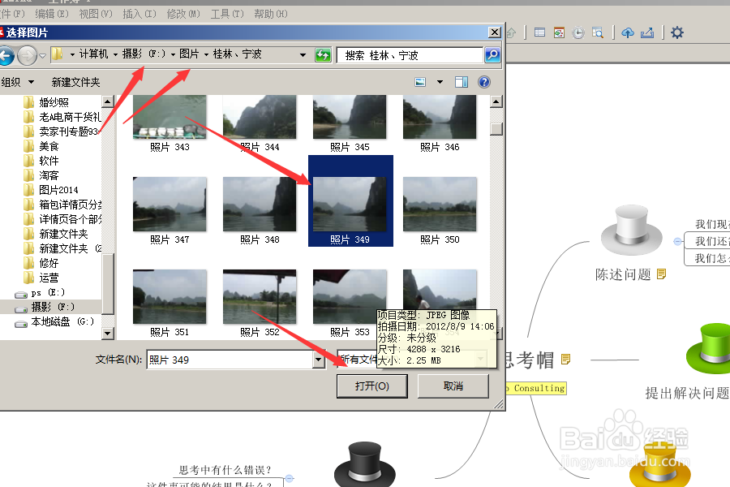Image resolution: width=730 pixels, height=487 pixels.
Task: Collapse the 陈述问题 branch toggle circle
Action: 678,241
